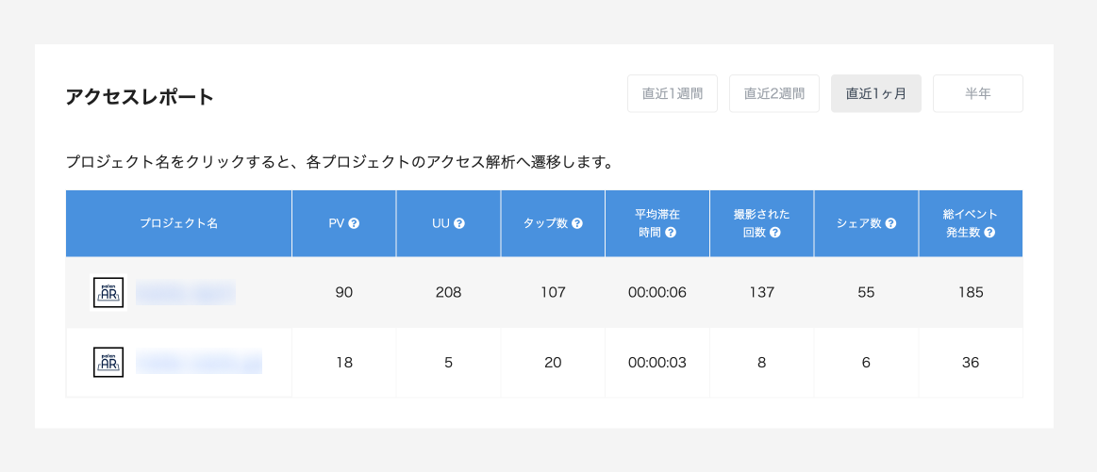Image resolution: width=1097 pixels, height=472 pixels.
Task: Open the first project's blurred name link
Action: [x=185, y=293]
